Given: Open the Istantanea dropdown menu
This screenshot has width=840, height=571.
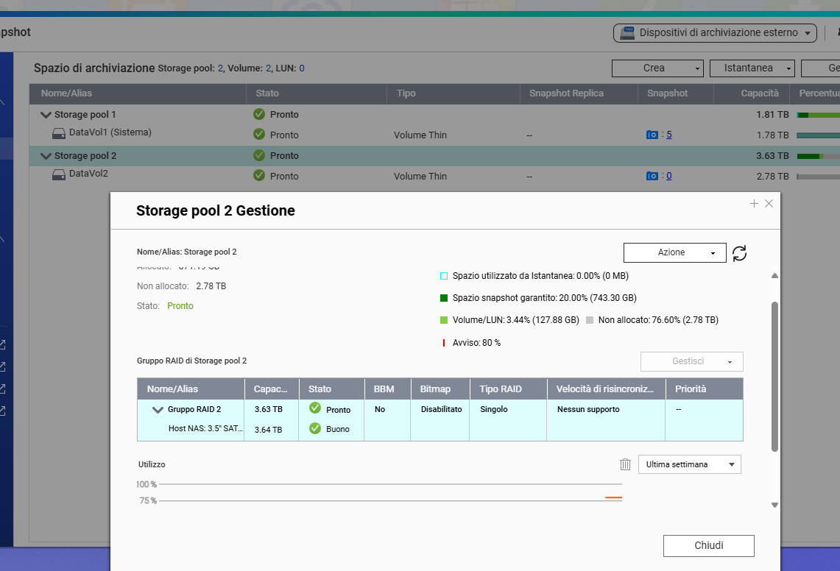Looking at the screenshot, I should tap(752, 68).
